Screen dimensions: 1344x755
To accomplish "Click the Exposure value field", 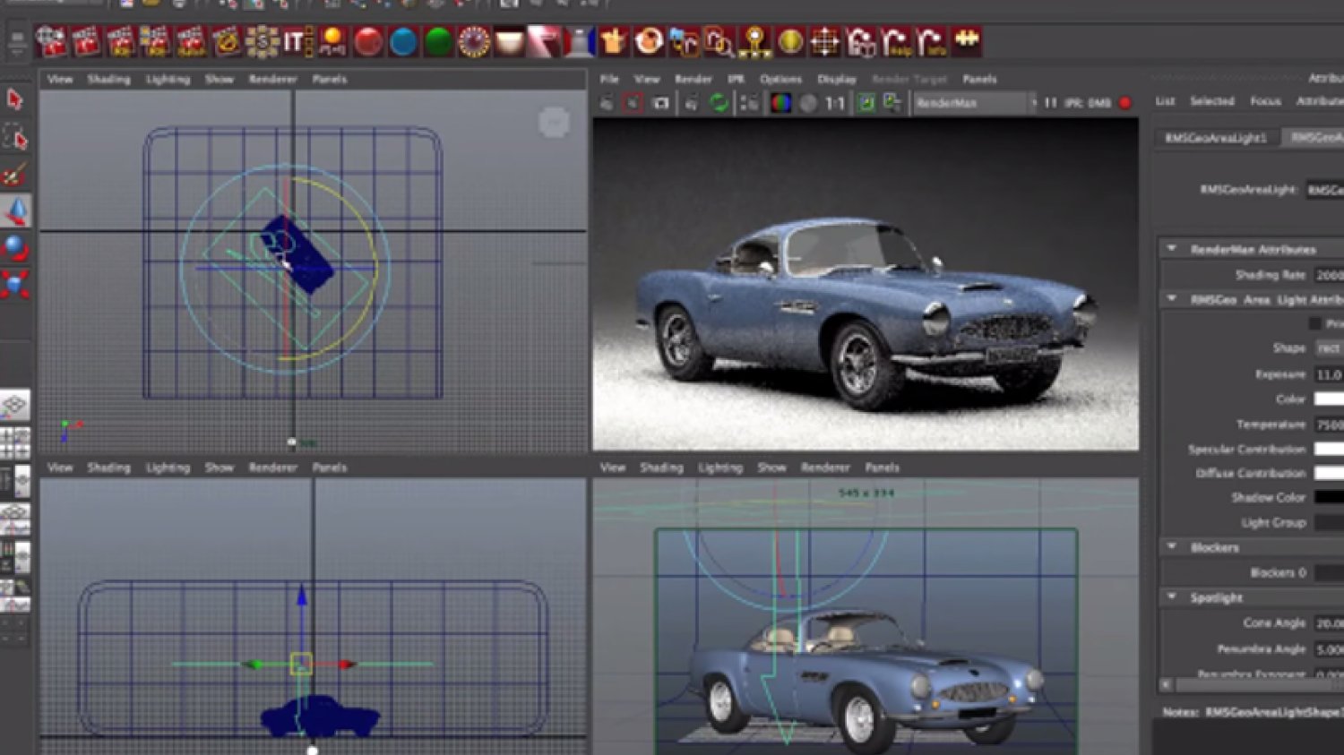I will [x=1329, y=374].
